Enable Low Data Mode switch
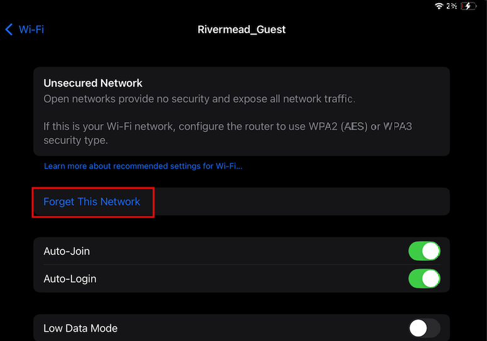 click(x=424, y=328)
